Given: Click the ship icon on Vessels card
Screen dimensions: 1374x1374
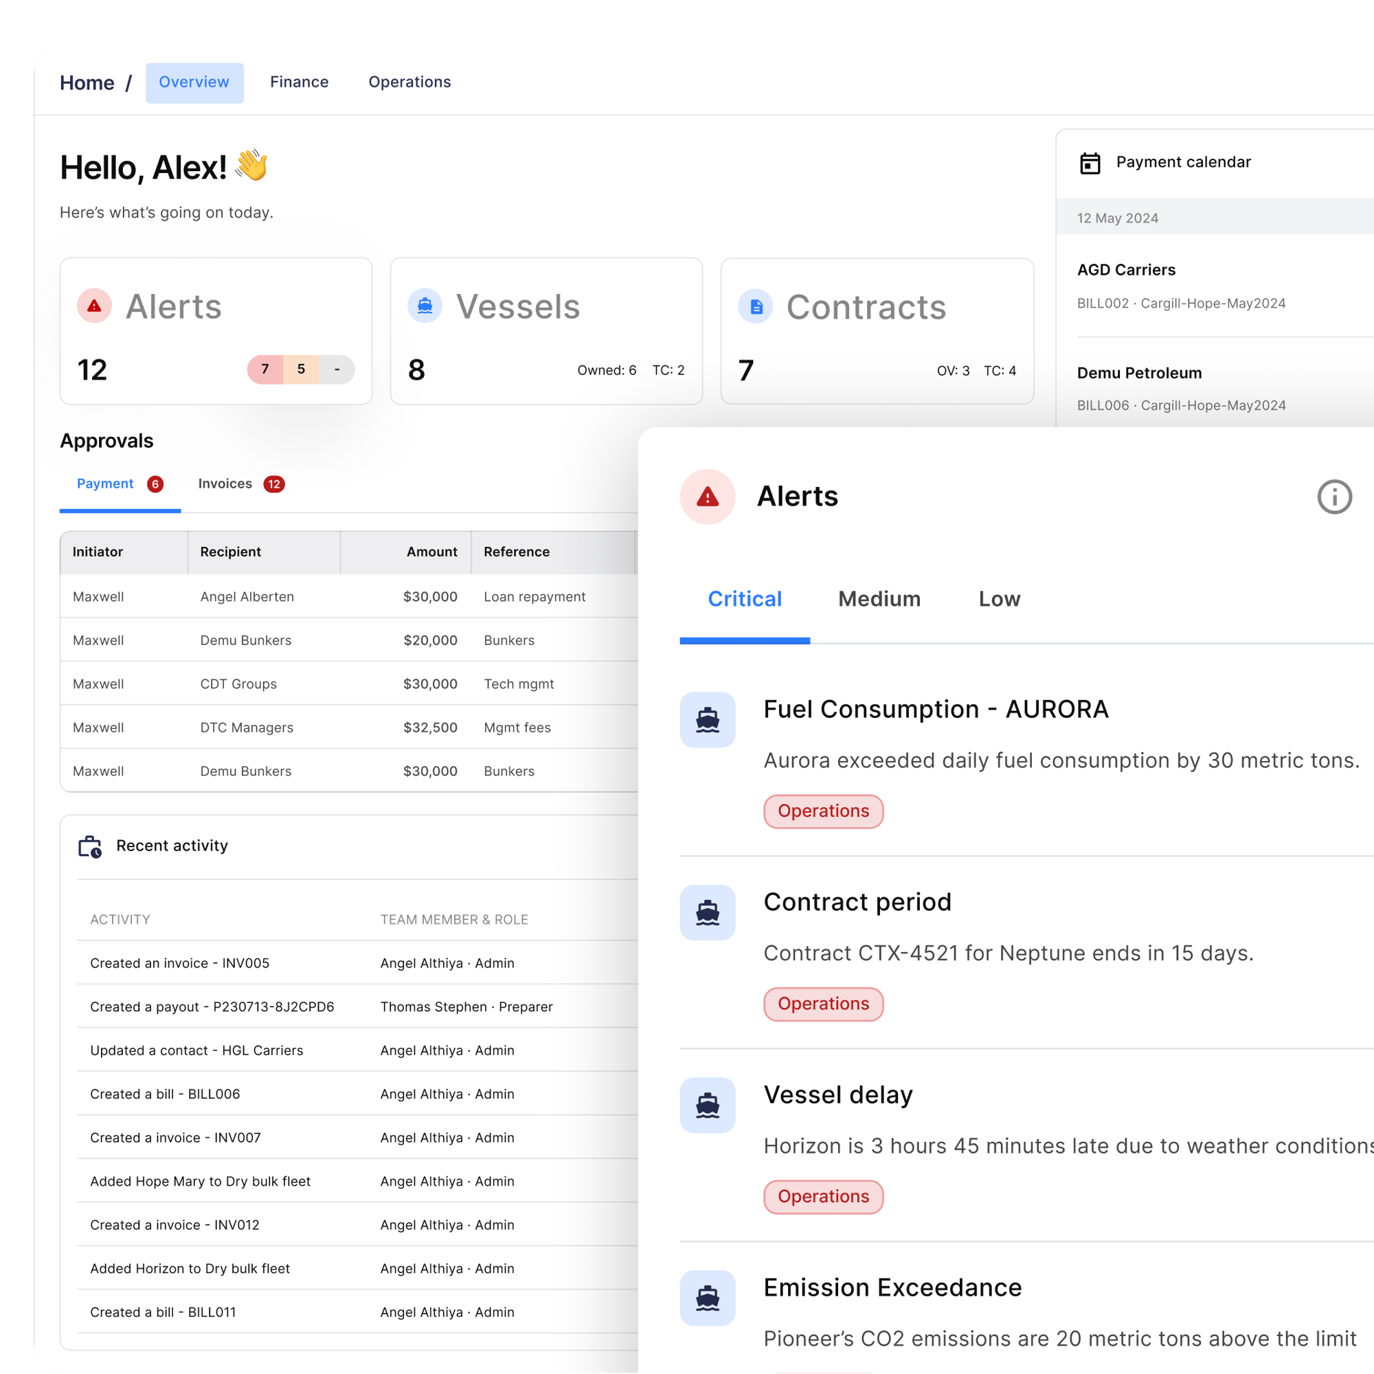Looking at the screenshot, I should click(x=425, y=306).
